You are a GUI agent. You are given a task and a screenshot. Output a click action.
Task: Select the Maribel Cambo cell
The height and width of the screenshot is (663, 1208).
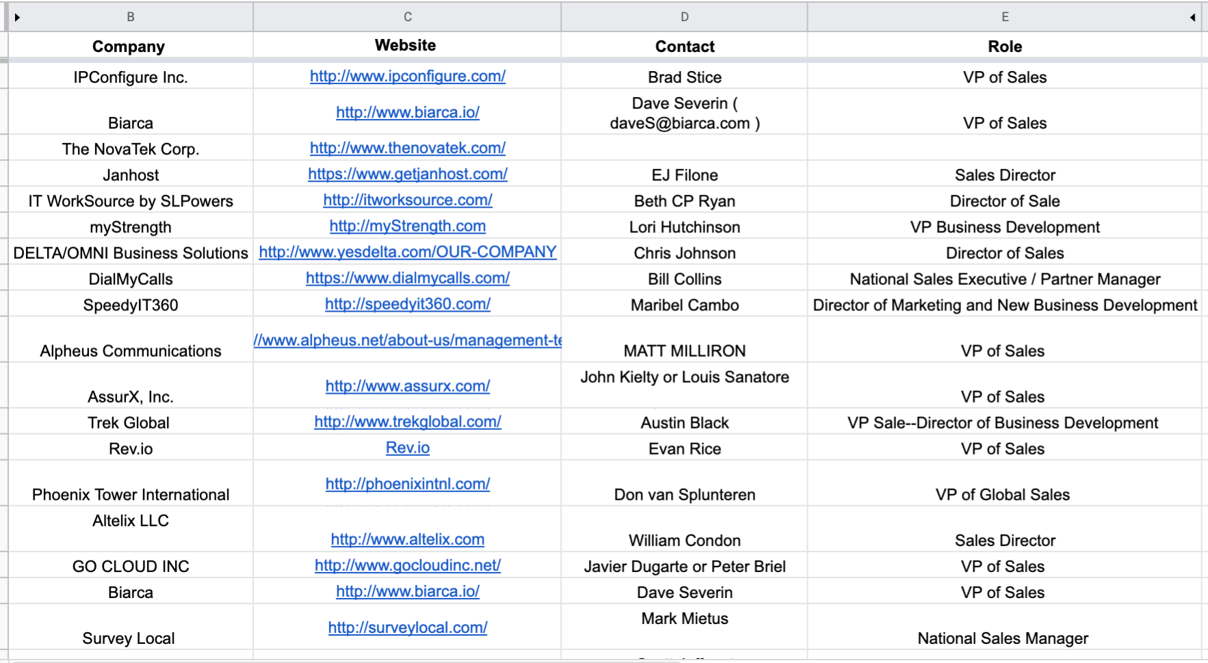click(685, 304)
